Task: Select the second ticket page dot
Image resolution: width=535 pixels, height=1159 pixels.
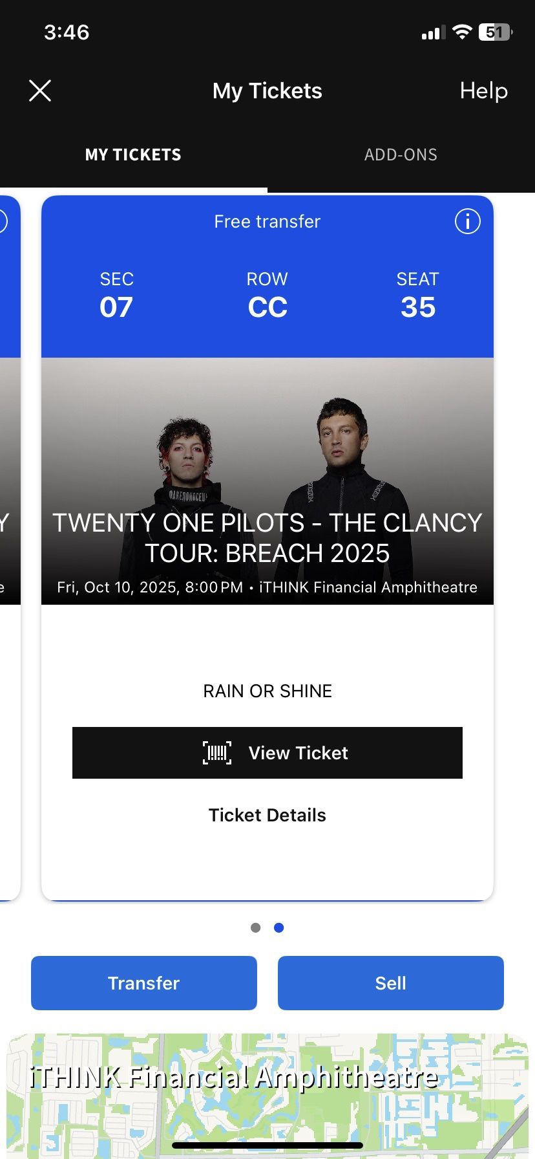Action: (x=279, y=927)
